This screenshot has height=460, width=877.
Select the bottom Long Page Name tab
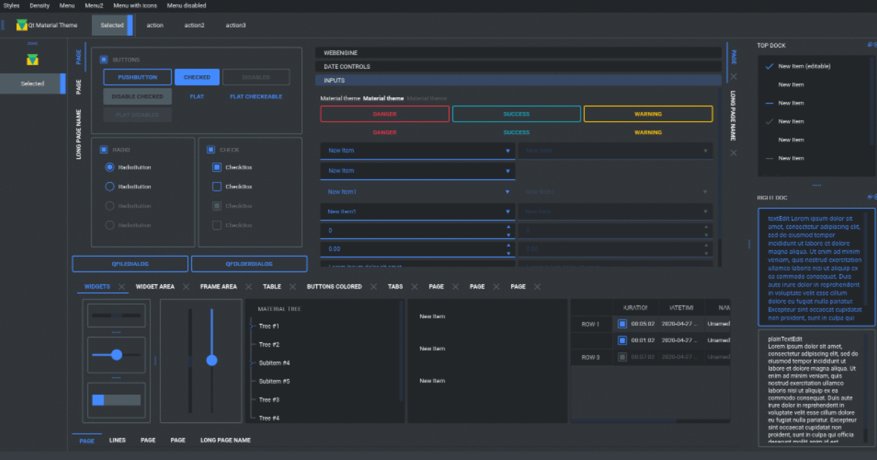coord(225,440)
